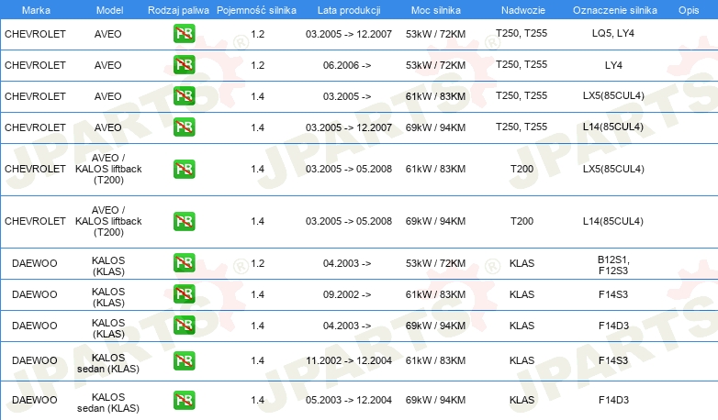The image size is (718, 420).
Task: Click fuel icon in AVEO 06.2006 row
Action: tap(184, 64)
